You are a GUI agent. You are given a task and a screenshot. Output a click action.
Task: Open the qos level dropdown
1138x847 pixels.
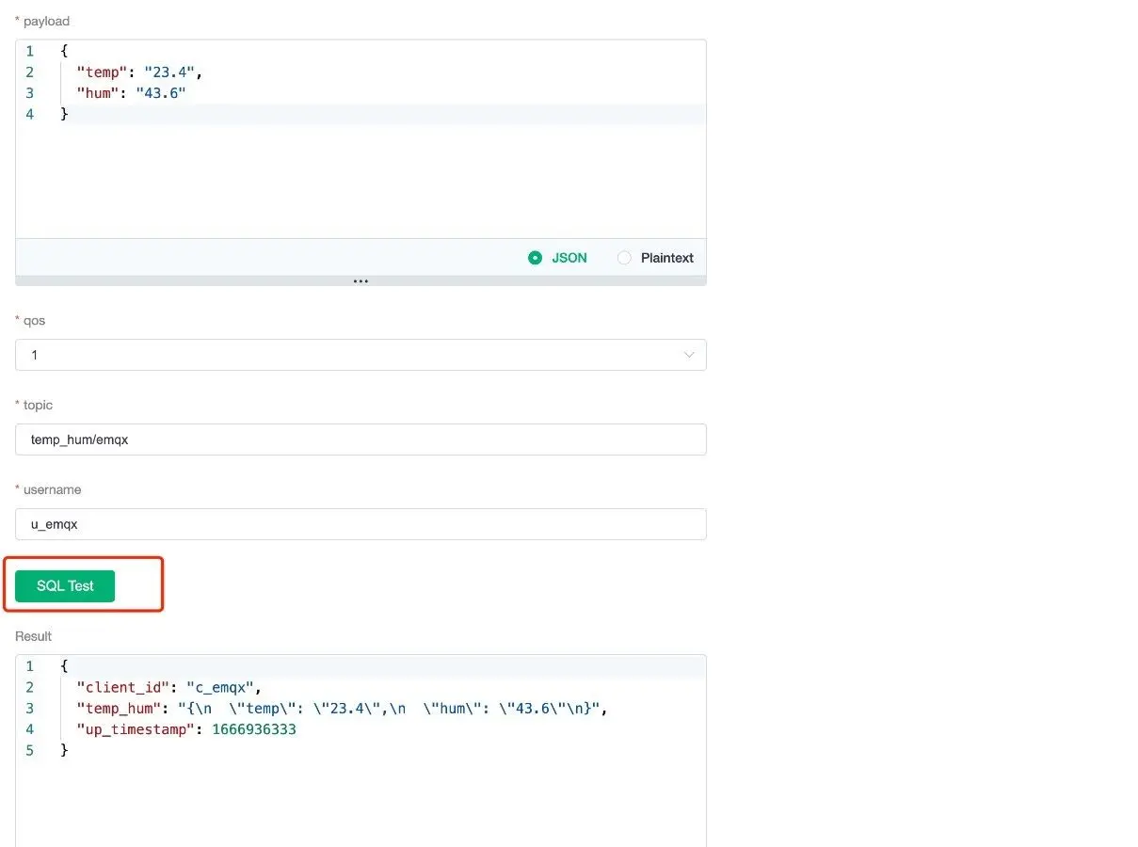coord(361,355)
